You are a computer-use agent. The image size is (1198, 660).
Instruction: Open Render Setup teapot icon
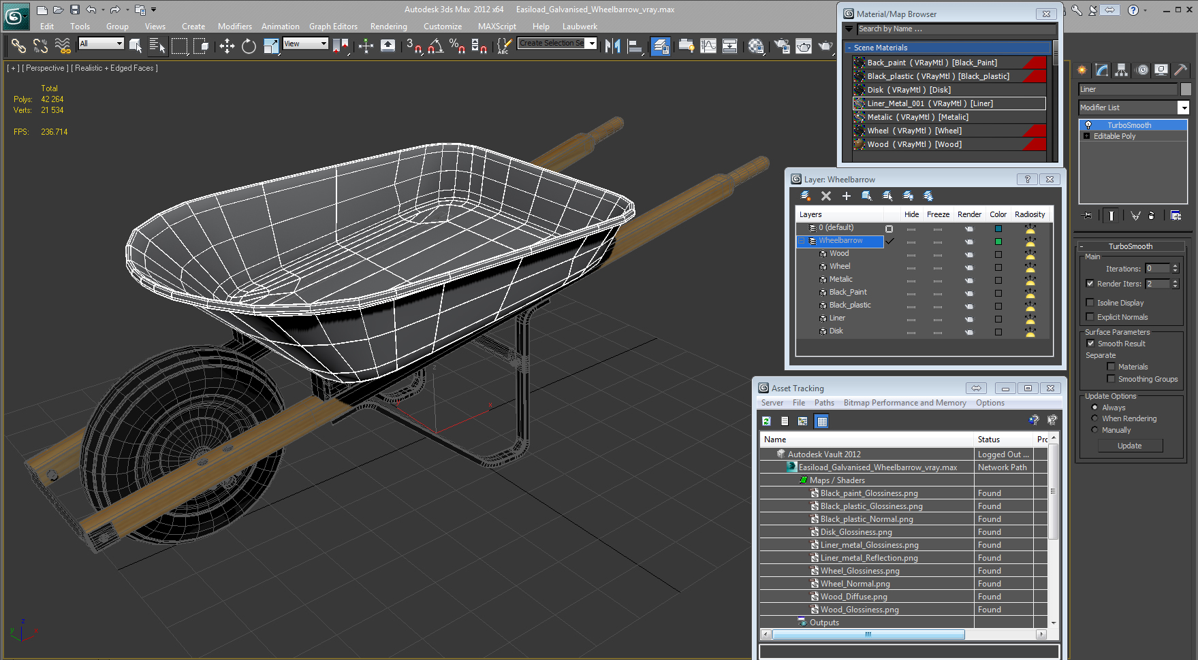782,46
